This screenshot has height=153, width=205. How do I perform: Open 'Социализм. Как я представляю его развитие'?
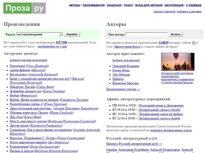point(41,130)
